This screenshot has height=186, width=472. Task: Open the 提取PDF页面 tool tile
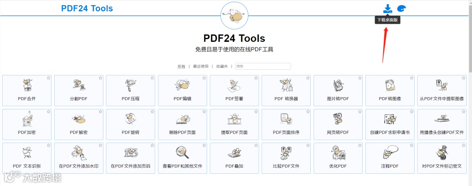pos(234,125)
